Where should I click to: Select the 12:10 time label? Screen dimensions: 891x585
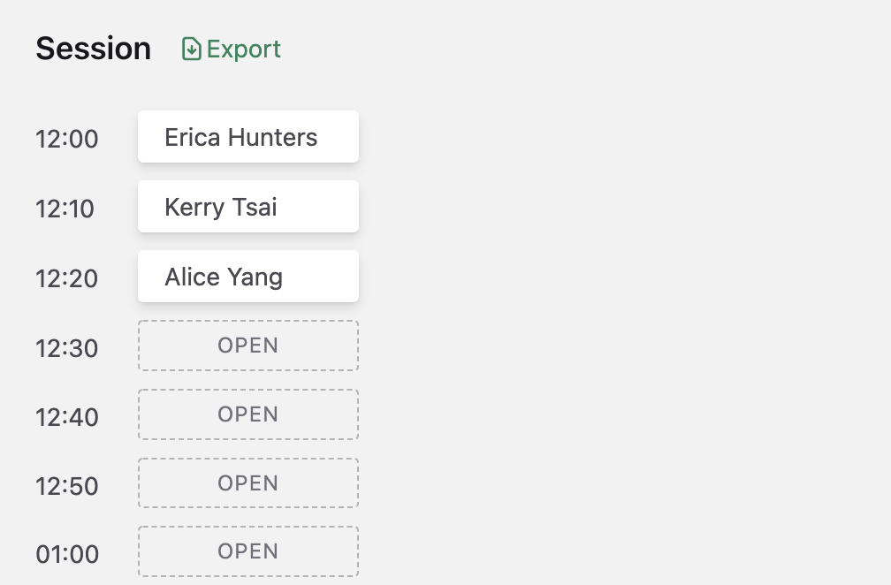tap(65, 209)
